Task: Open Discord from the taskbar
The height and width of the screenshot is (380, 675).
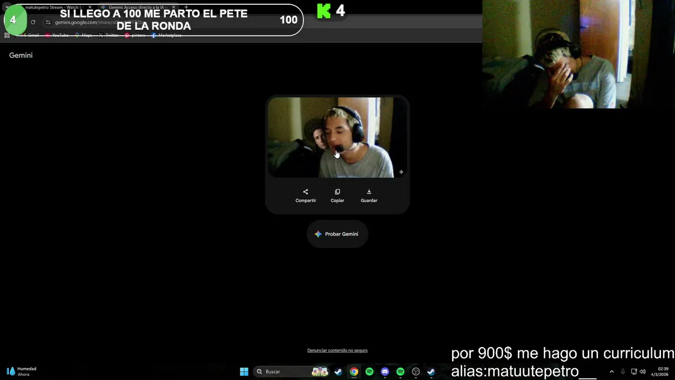Action: (x=385, y=372)
